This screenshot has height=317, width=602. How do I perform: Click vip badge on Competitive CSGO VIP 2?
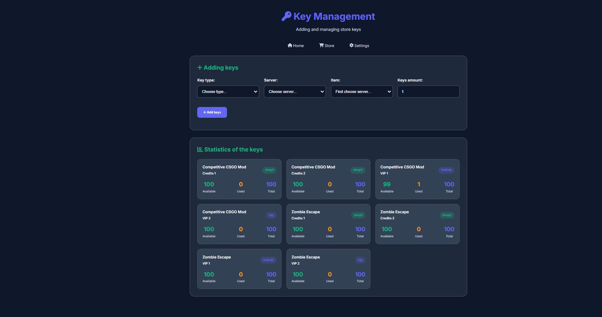click(271, 215)
